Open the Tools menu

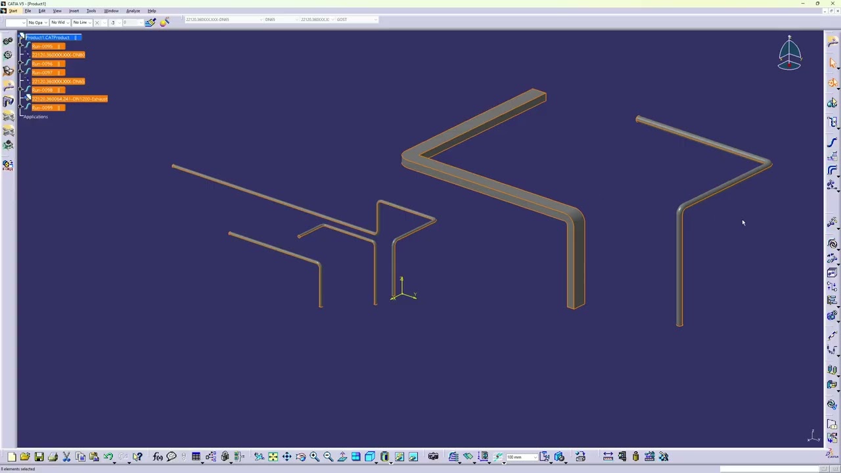(91, 11)
